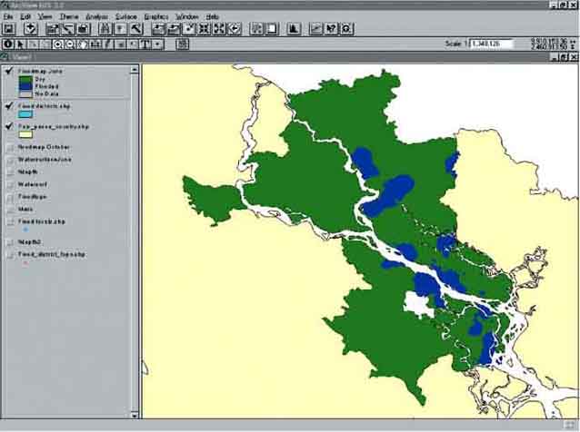Click the Save Project icon
This screenshot has height=432, width=580.
tap(8, 29)
